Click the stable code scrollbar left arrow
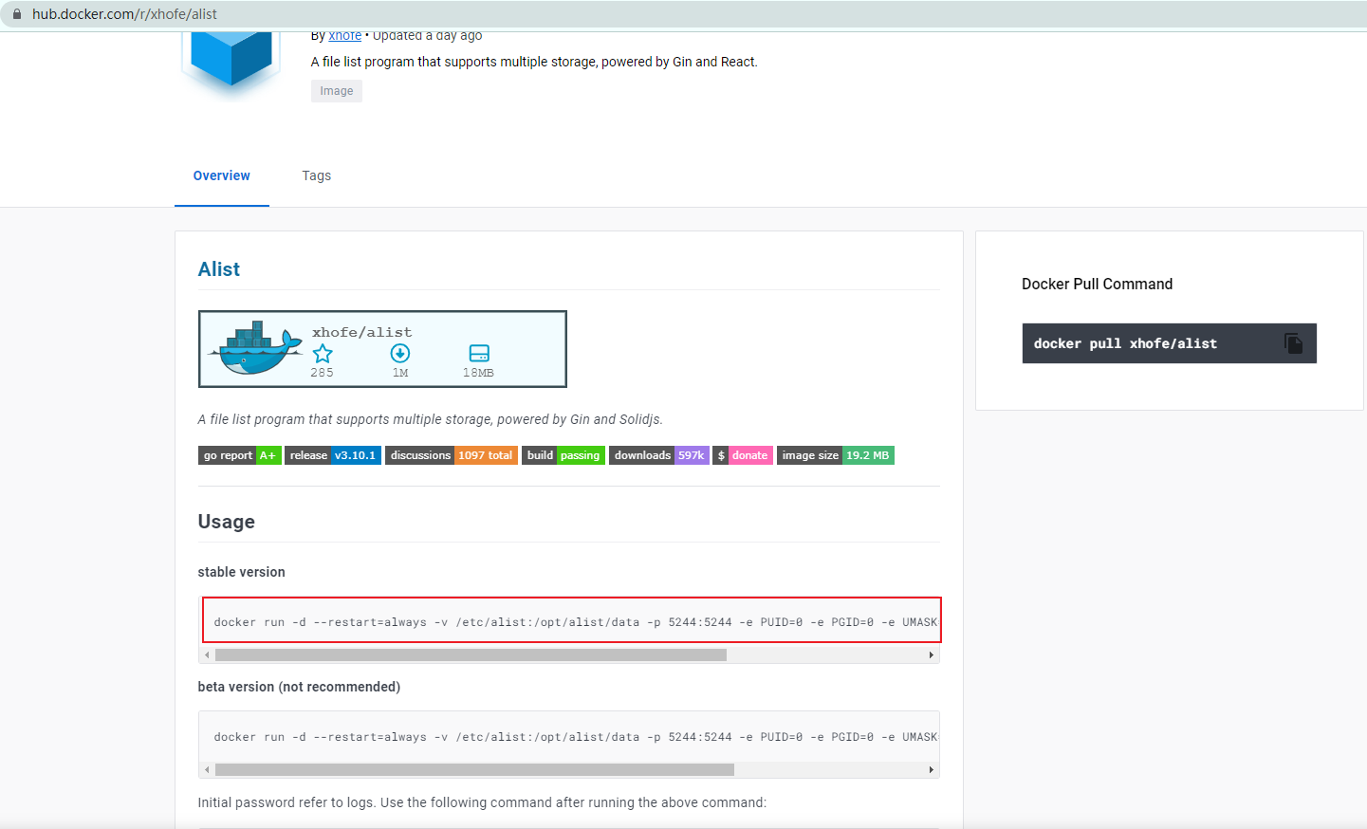 (207, 655)
